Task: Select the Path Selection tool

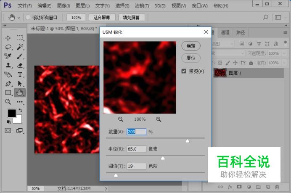Action: coord(20,84)
